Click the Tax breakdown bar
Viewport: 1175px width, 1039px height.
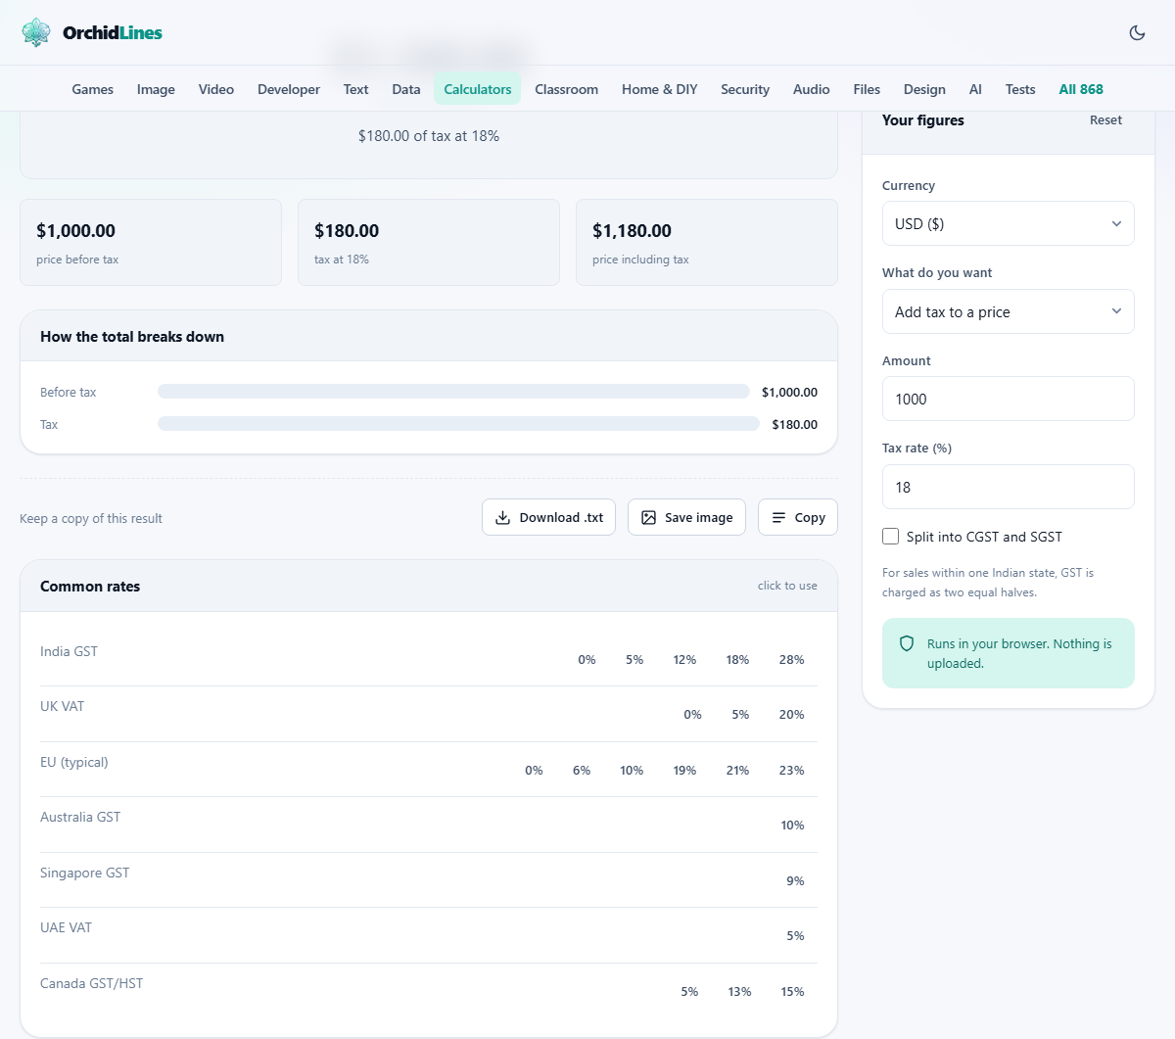click(x=458, y=424)
